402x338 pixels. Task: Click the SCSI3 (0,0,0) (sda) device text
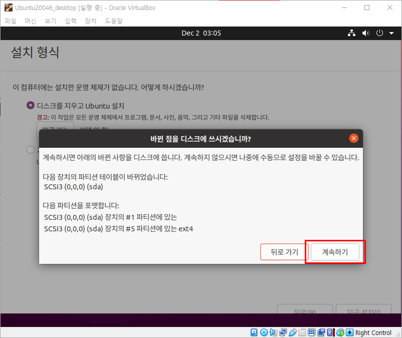74,187
